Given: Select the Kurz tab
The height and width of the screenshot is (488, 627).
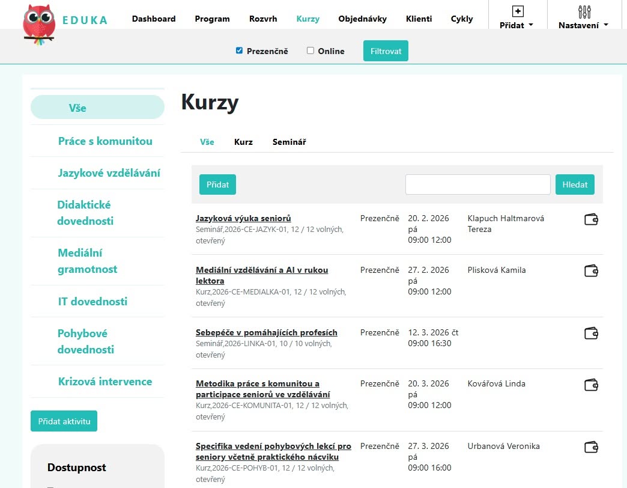Looking at the screenshot, I should pyautogui.click(x=243, y=142).
